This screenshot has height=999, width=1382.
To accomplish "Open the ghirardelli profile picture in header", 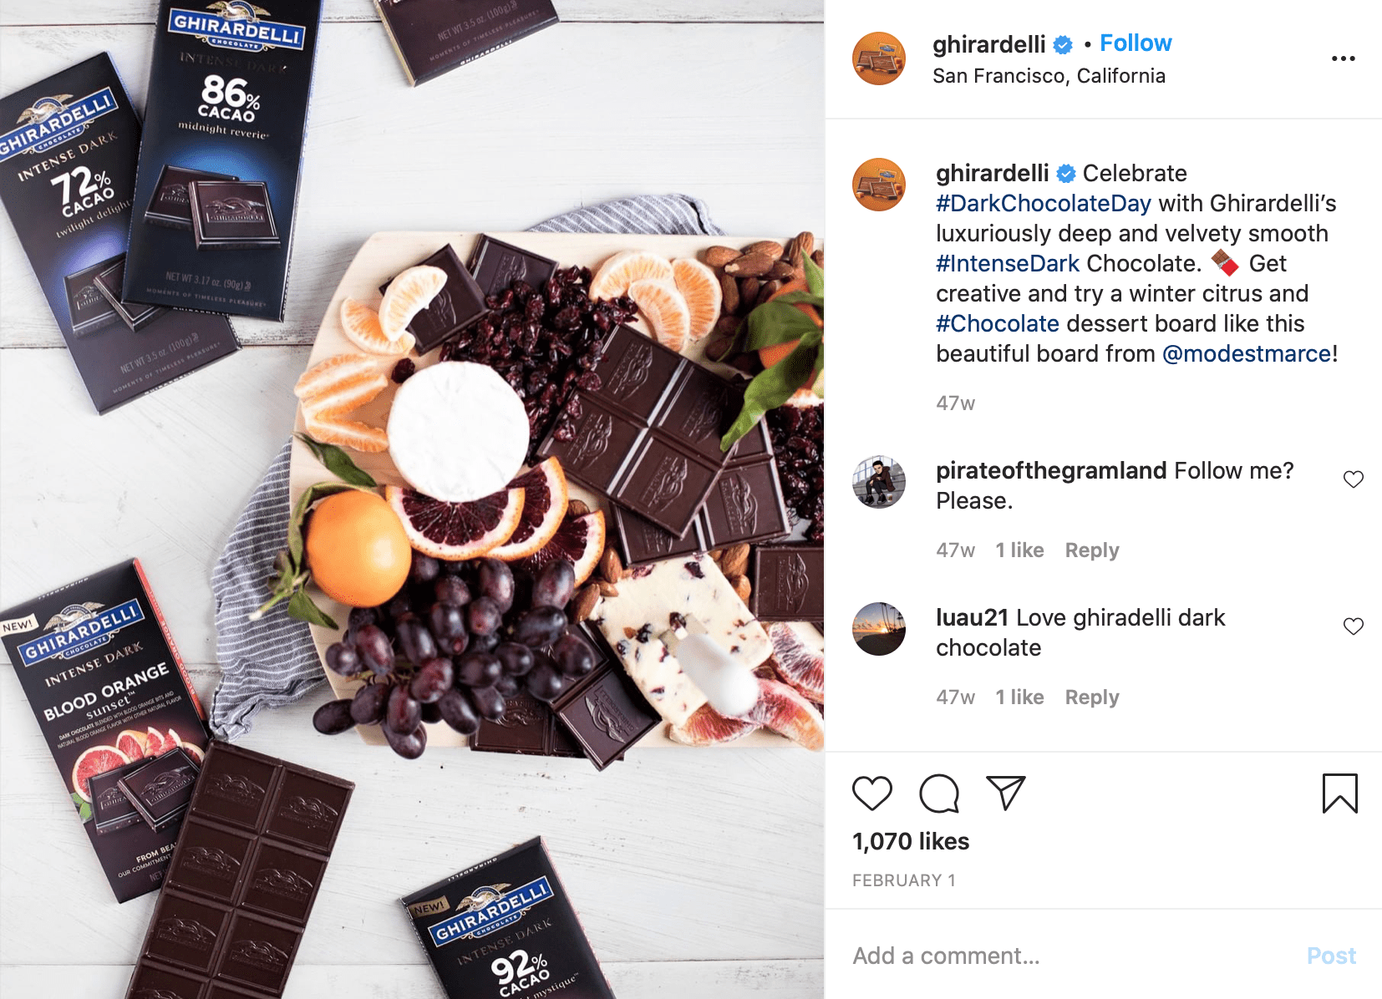I will tap(879, 58).
